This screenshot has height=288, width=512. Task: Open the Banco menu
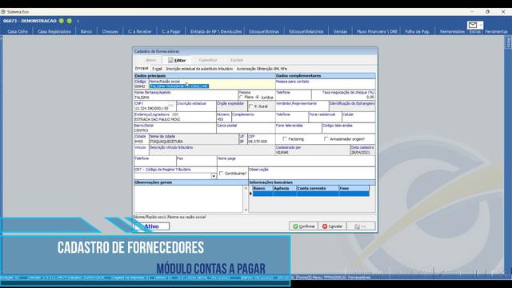86,32
